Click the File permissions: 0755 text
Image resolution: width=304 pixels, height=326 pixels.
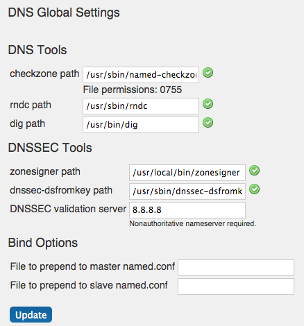[x=133, y=89]
